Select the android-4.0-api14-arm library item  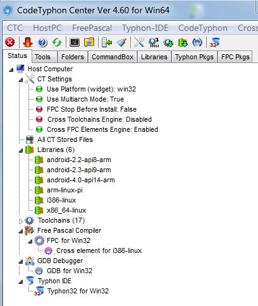81,180
